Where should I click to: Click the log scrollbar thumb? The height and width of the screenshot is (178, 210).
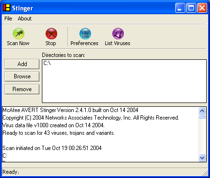[202, 117]
